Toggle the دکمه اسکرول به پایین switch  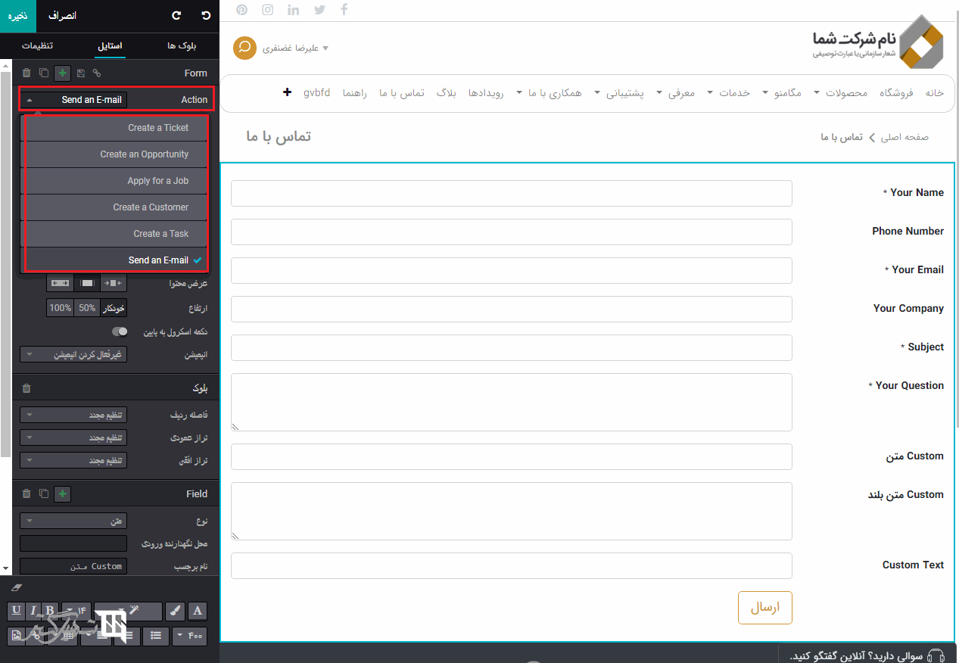120,331
